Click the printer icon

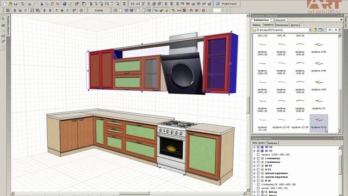(29, 4)
